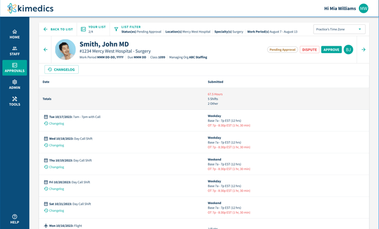The height and width of the screenshot is (229, 379).
Task: Go to previous provider with left arrow
Action: (46, 50)
